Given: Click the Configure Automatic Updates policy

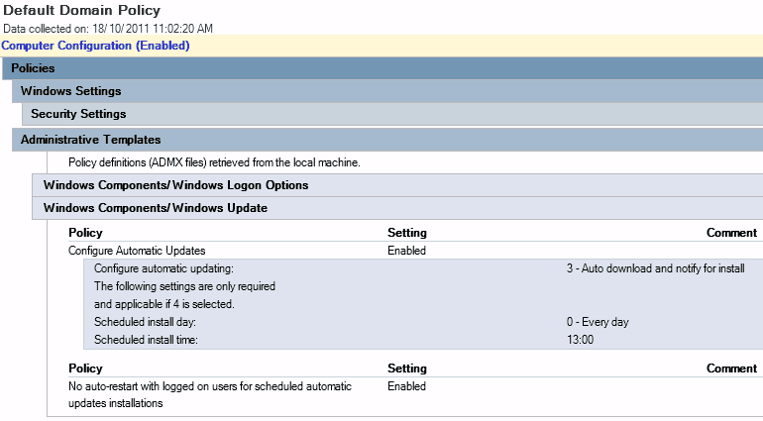Looking at the screenshot, I should [x=137, y=251].
